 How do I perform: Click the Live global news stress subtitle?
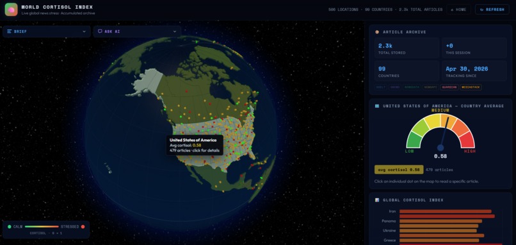(x=58, y=13)
